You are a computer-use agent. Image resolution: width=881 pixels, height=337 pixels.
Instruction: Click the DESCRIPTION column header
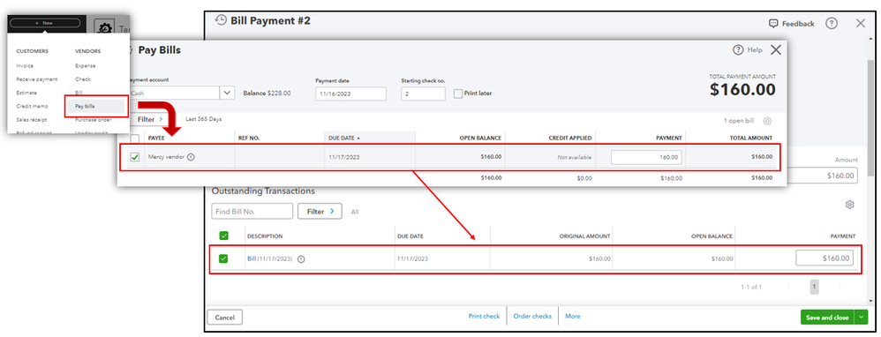tap(265, 236)
